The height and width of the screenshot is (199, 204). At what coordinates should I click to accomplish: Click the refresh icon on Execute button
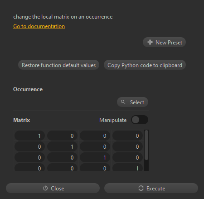(x=141, y=188)
